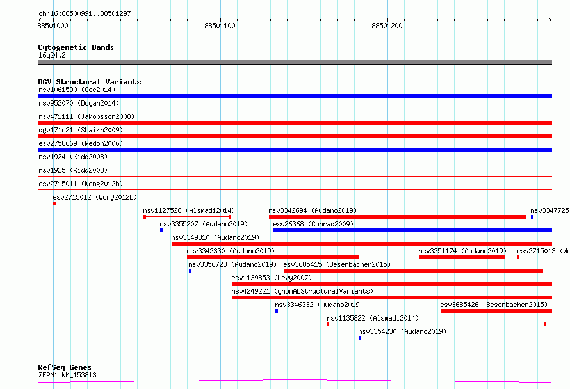570x389 pixels.
Task: Click the ruler's right arrowhead
Action: [x=550, y=20]
